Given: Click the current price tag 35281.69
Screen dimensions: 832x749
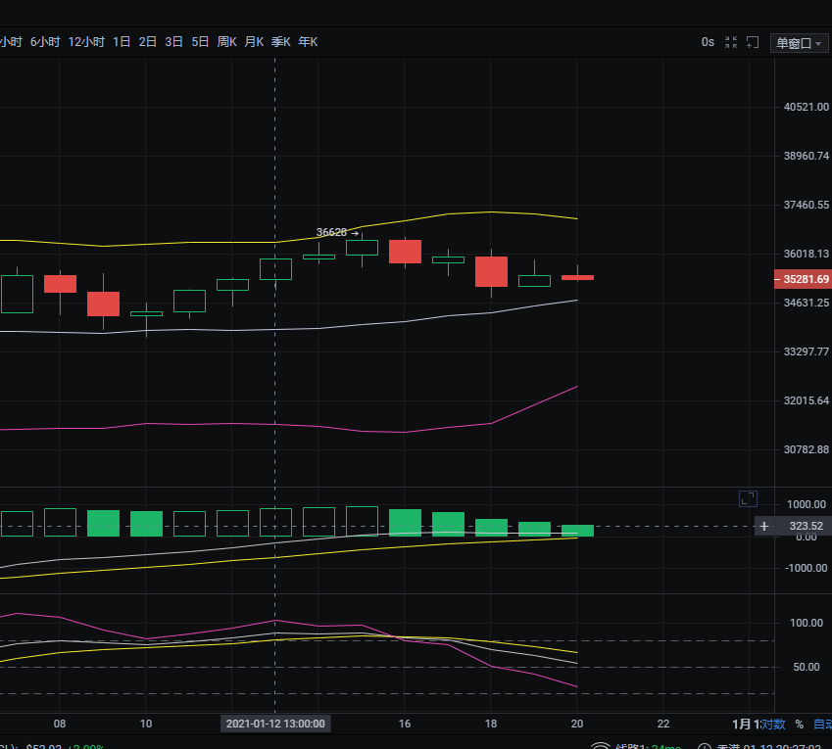Looking at the screenshot, I should (x=804, y=279).
